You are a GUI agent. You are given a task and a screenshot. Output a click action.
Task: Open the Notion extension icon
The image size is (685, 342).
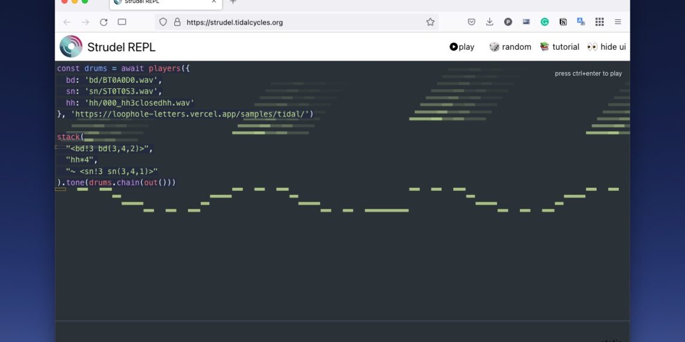pos(563,22)
